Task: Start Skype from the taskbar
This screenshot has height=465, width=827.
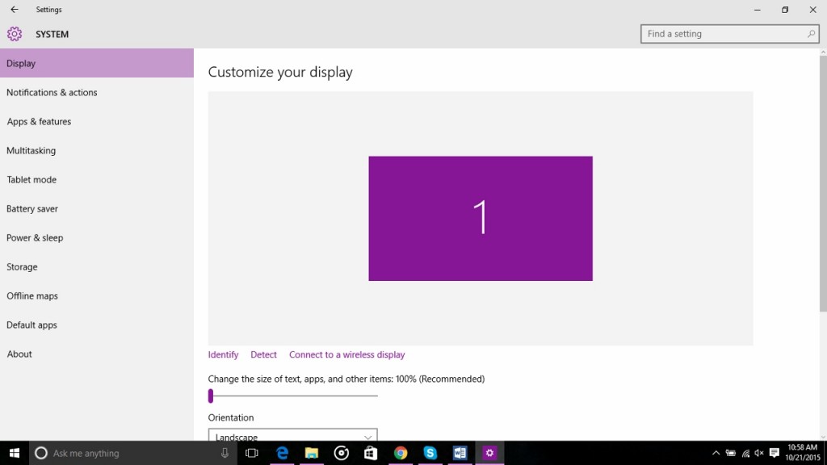Action: (430, 453)
